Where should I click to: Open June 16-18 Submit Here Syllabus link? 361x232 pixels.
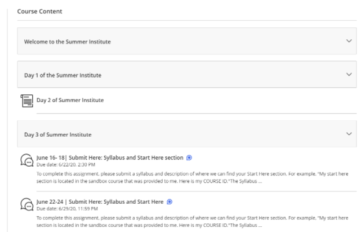pyautogui.click(x=109, y=157)
